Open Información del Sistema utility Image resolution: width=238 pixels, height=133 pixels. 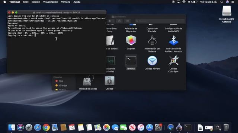pyautogui.click(x=152, y=44)
